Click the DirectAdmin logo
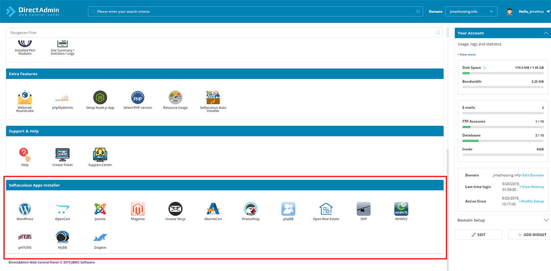Image resolution: width=551 pixels, height=271 pixels. (33, 12)
